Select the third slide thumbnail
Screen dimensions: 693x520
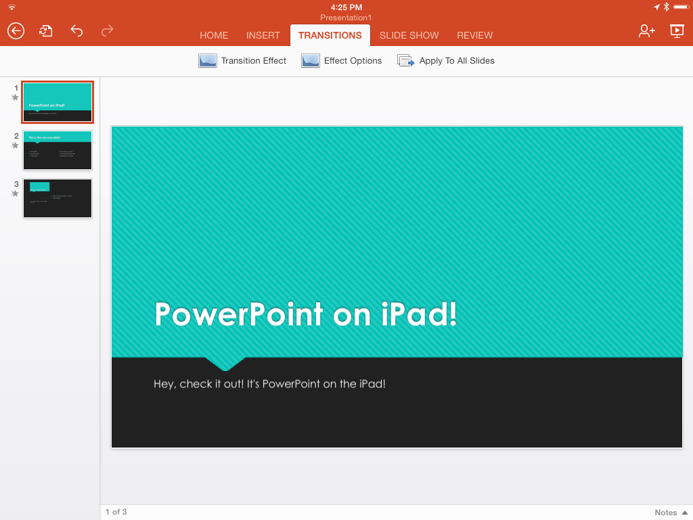(x=58, y=198)
